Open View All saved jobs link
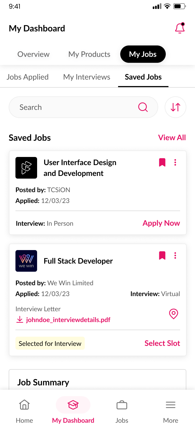The height and width of the screenshot is (433, 195). [172, 137]
